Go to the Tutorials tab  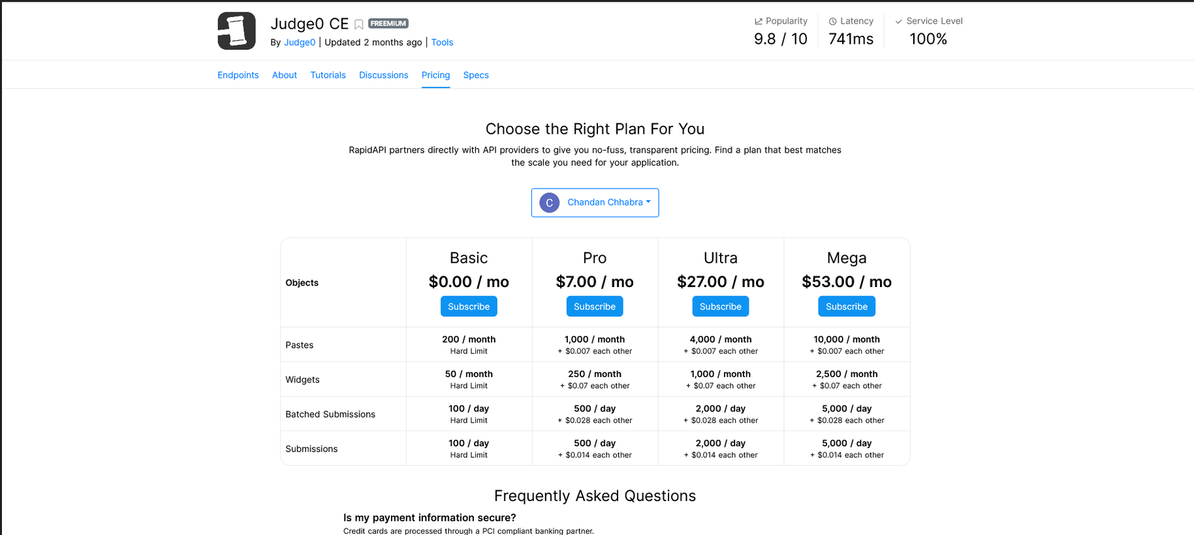tap(328, 75)
